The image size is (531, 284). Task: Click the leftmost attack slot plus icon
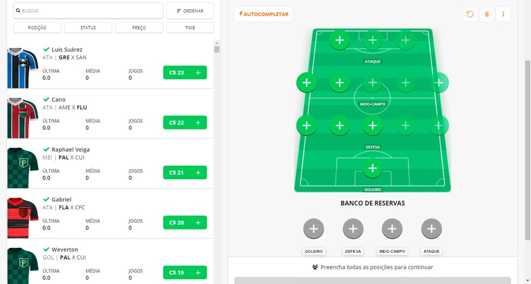(x=339, y=40)
